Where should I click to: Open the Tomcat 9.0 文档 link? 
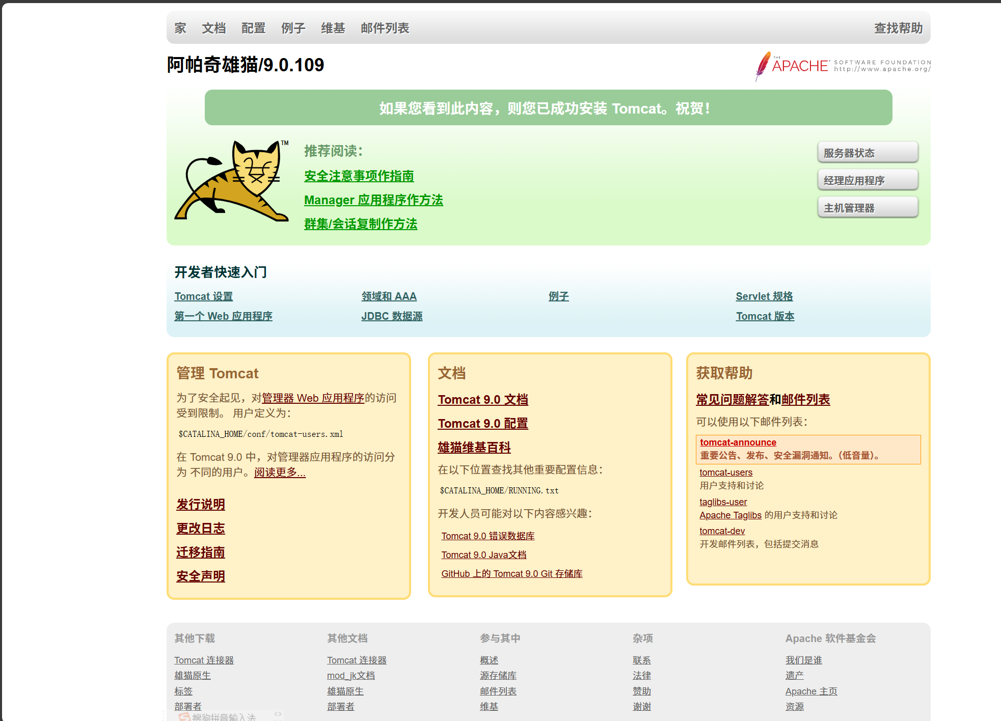(483, 400)
